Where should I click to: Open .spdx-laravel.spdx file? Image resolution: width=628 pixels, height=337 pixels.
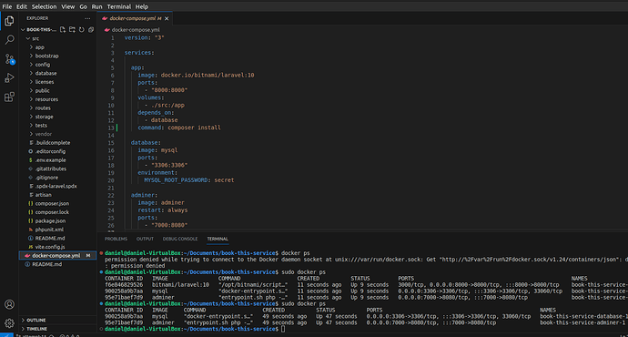tap(58, 187)
